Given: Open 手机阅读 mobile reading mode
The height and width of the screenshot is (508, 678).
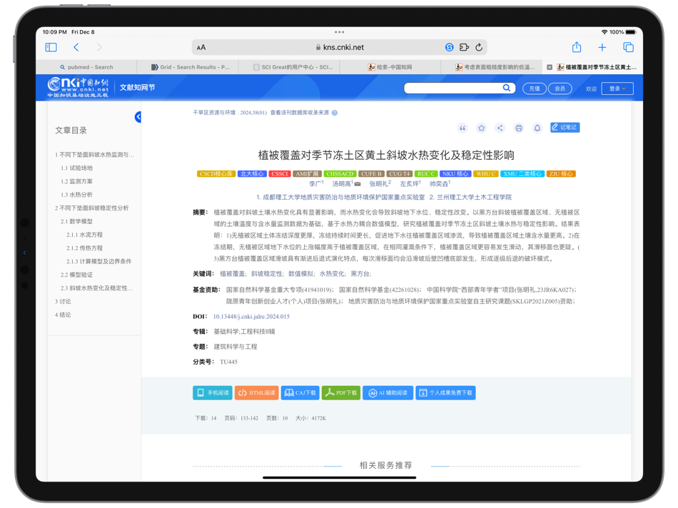Looking at the screenshot, I should tap(212, 392).
